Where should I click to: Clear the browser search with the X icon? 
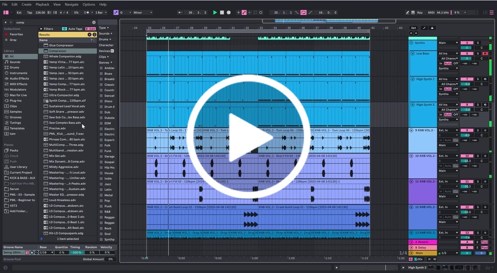coord(94,22)
